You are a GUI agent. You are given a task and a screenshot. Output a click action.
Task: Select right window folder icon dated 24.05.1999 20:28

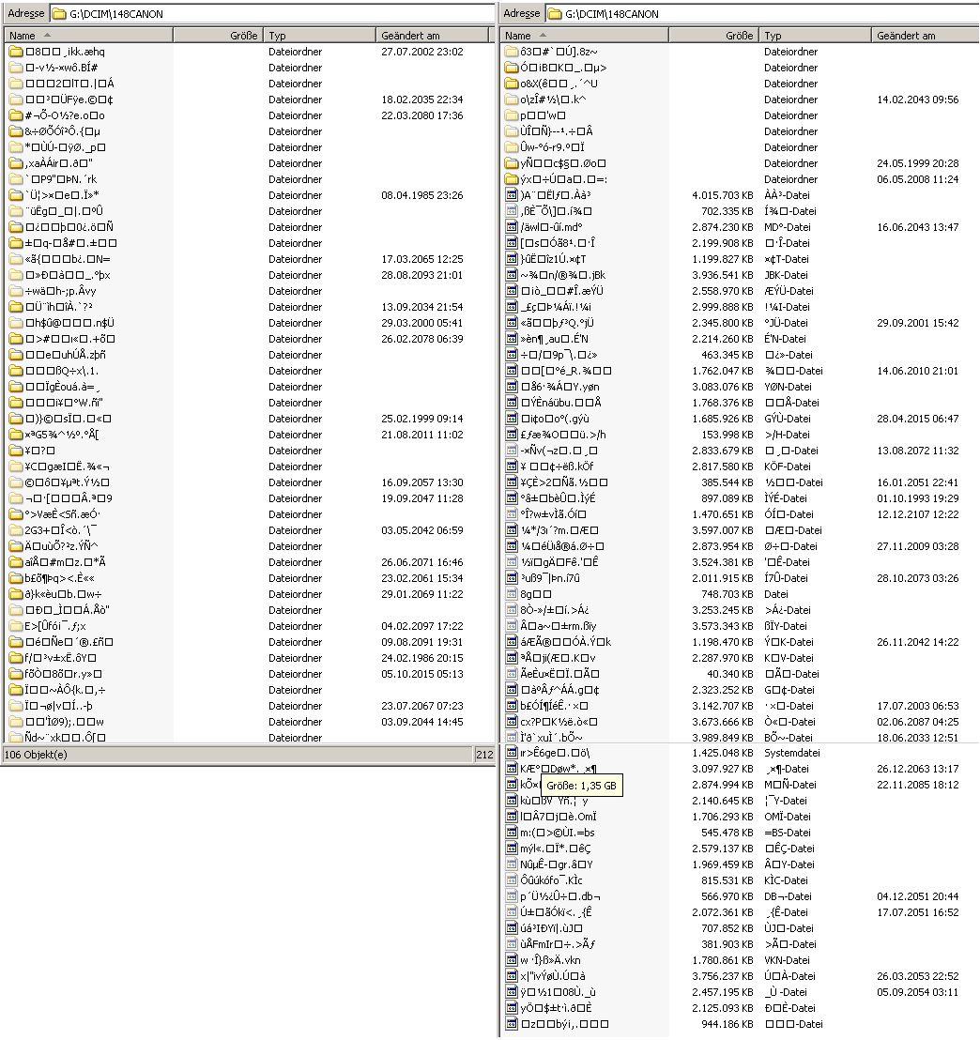[511, 163]
